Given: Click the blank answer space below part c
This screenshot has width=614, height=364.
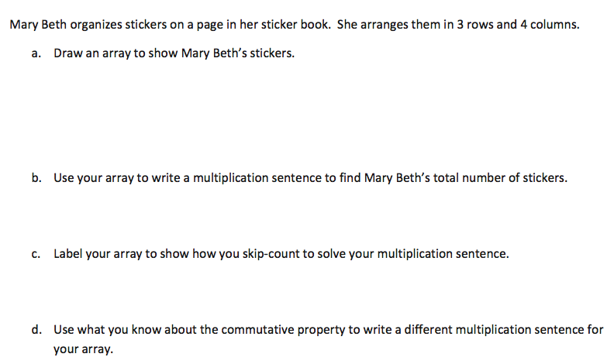Looking at the screenshot, I should point(310,291).
